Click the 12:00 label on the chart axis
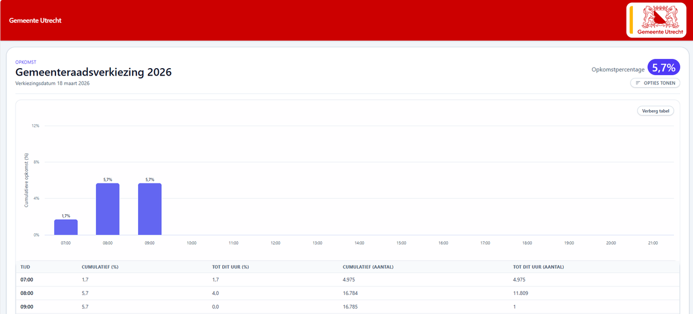 (275, 243)
